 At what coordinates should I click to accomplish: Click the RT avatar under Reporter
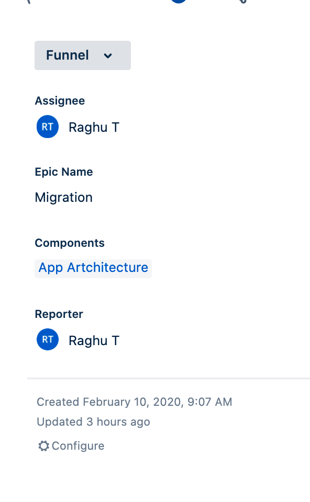(48, 340)
